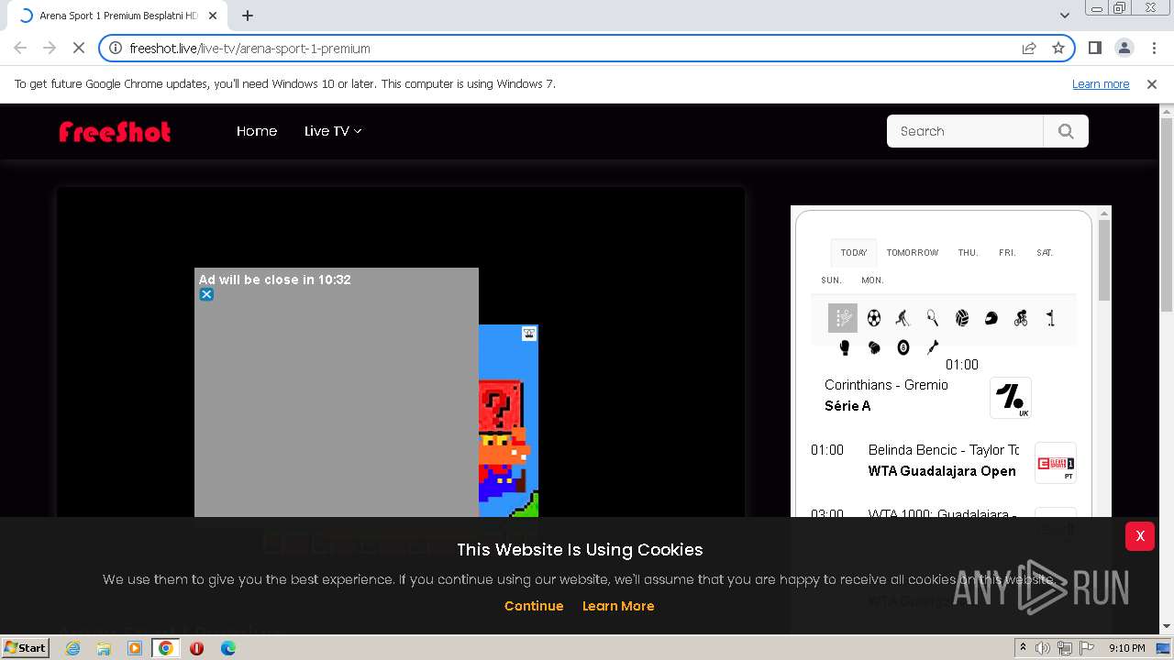
Task: Select the MON. schedule tab
Action: 872,280
